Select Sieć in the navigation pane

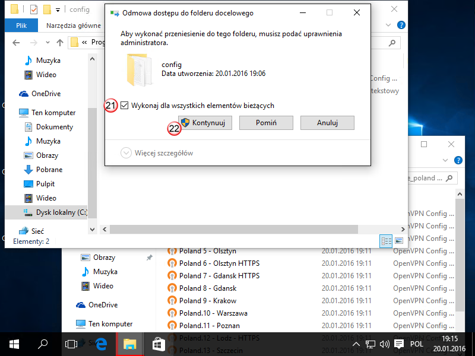click(x=31, y=231)
